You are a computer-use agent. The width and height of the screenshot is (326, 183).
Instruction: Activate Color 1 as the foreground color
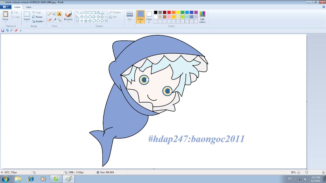click(x=140, y=17)
